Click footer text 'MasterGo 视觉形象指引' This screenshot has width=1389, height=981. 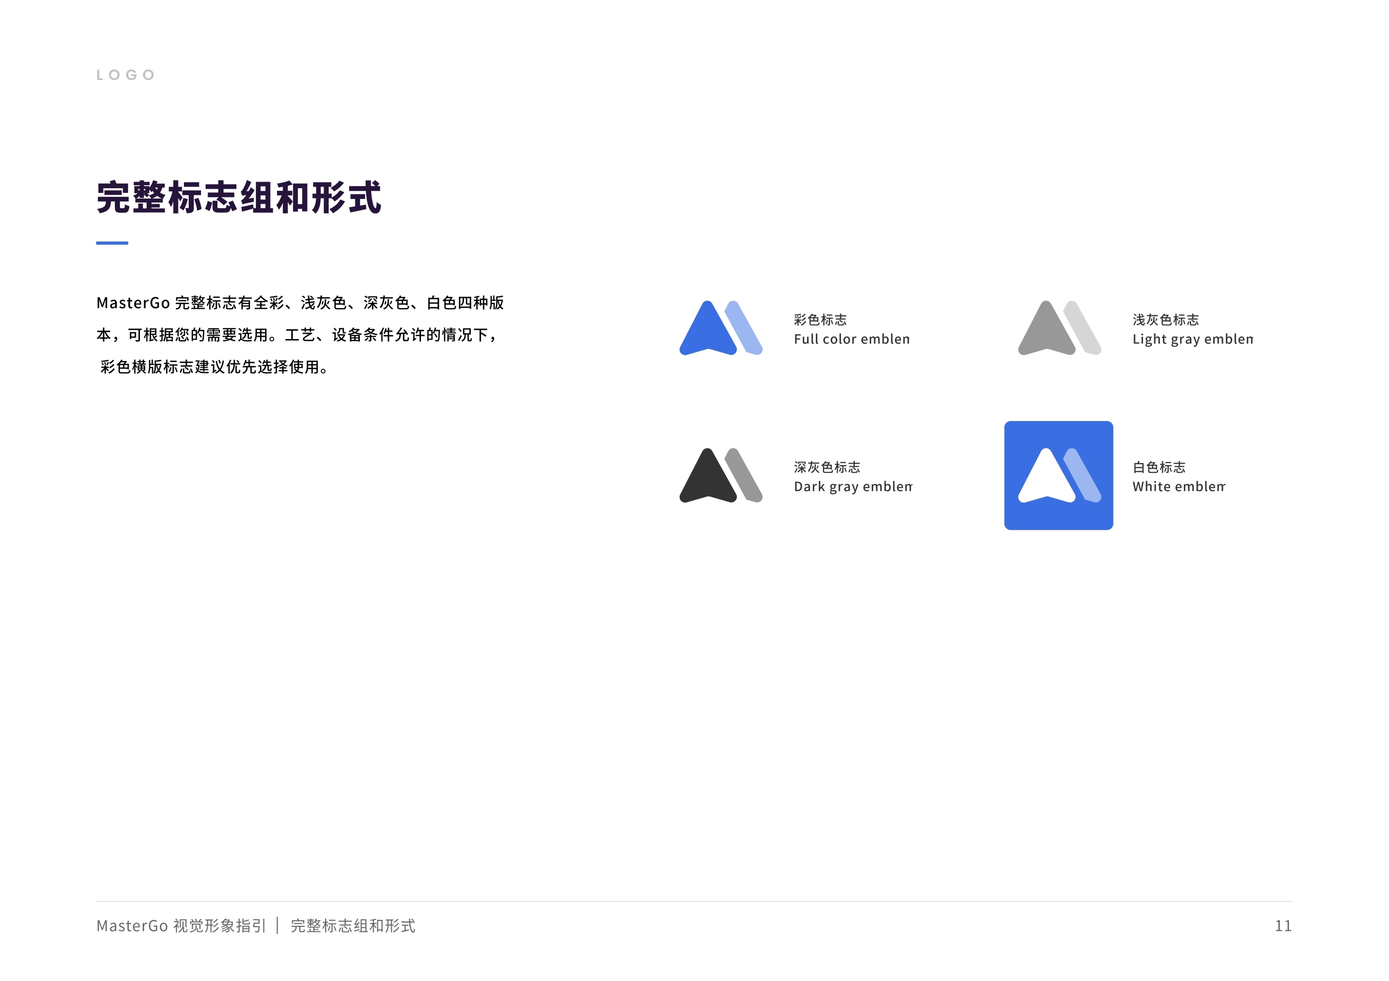(181, 926)
